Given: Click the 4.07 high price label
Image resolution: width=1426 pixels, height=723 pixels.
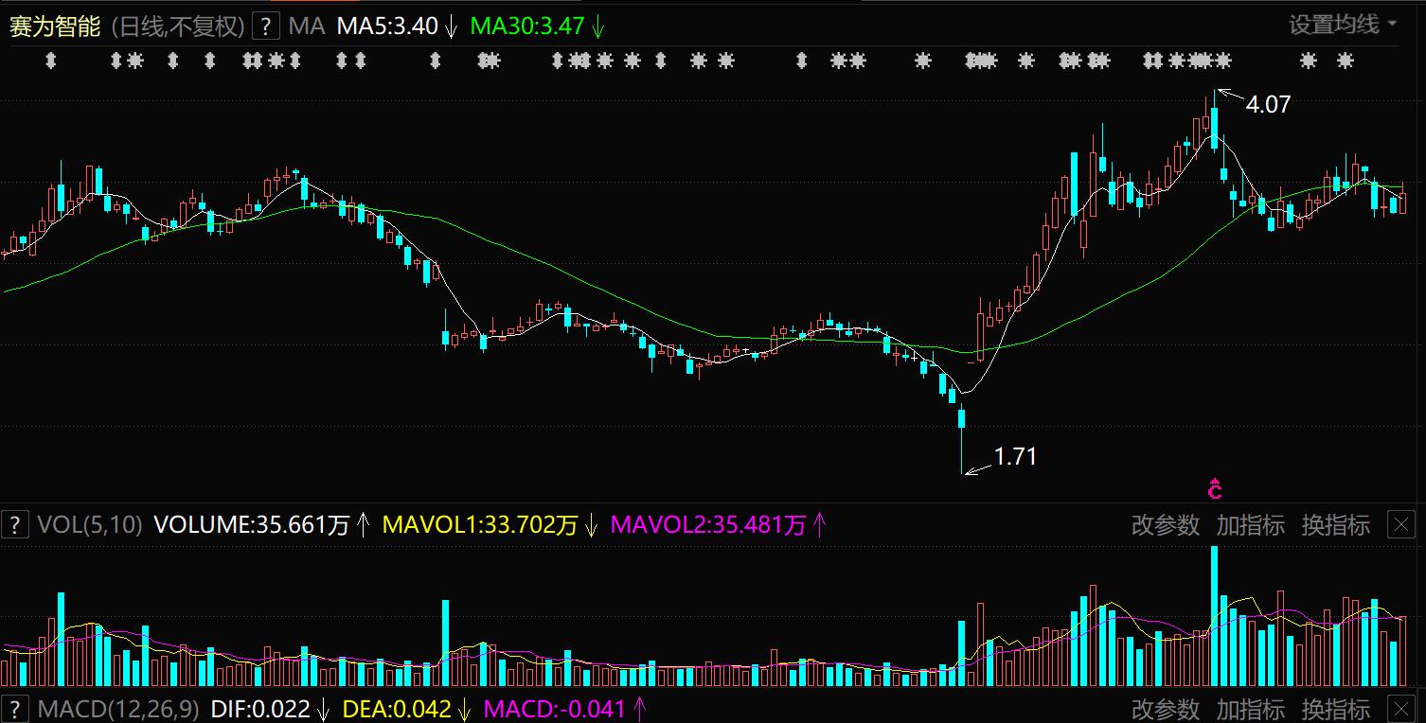Looking at the screenshot, I should (1268, 105).
